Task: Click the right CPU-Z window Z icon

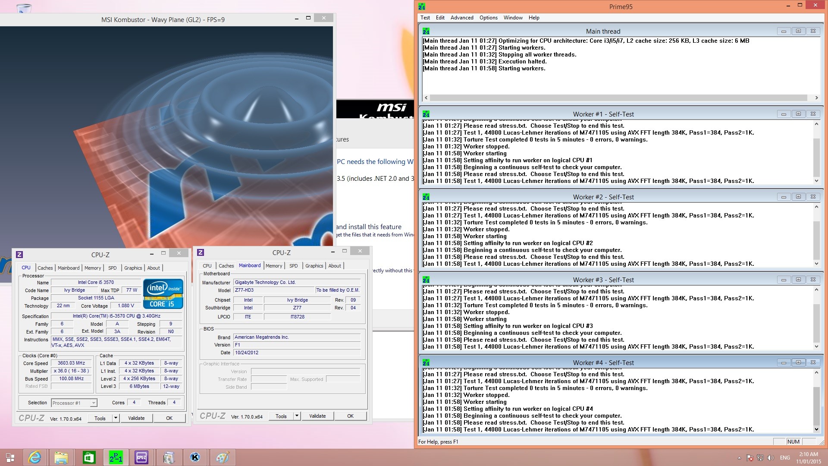Action: (x=201, y=252)
